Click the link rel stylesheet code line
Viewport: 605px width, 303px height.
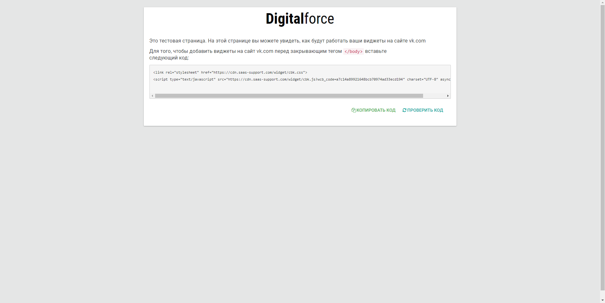pyautogui.click(x=230, y=73)
